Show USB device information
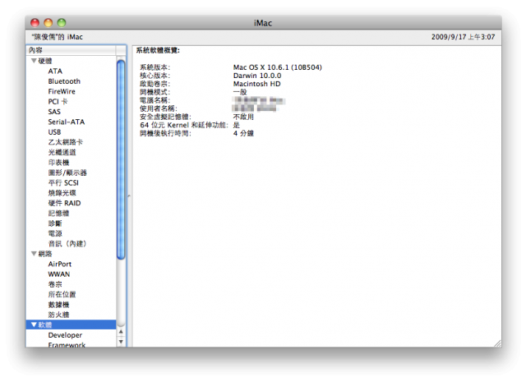 [54, 131]
